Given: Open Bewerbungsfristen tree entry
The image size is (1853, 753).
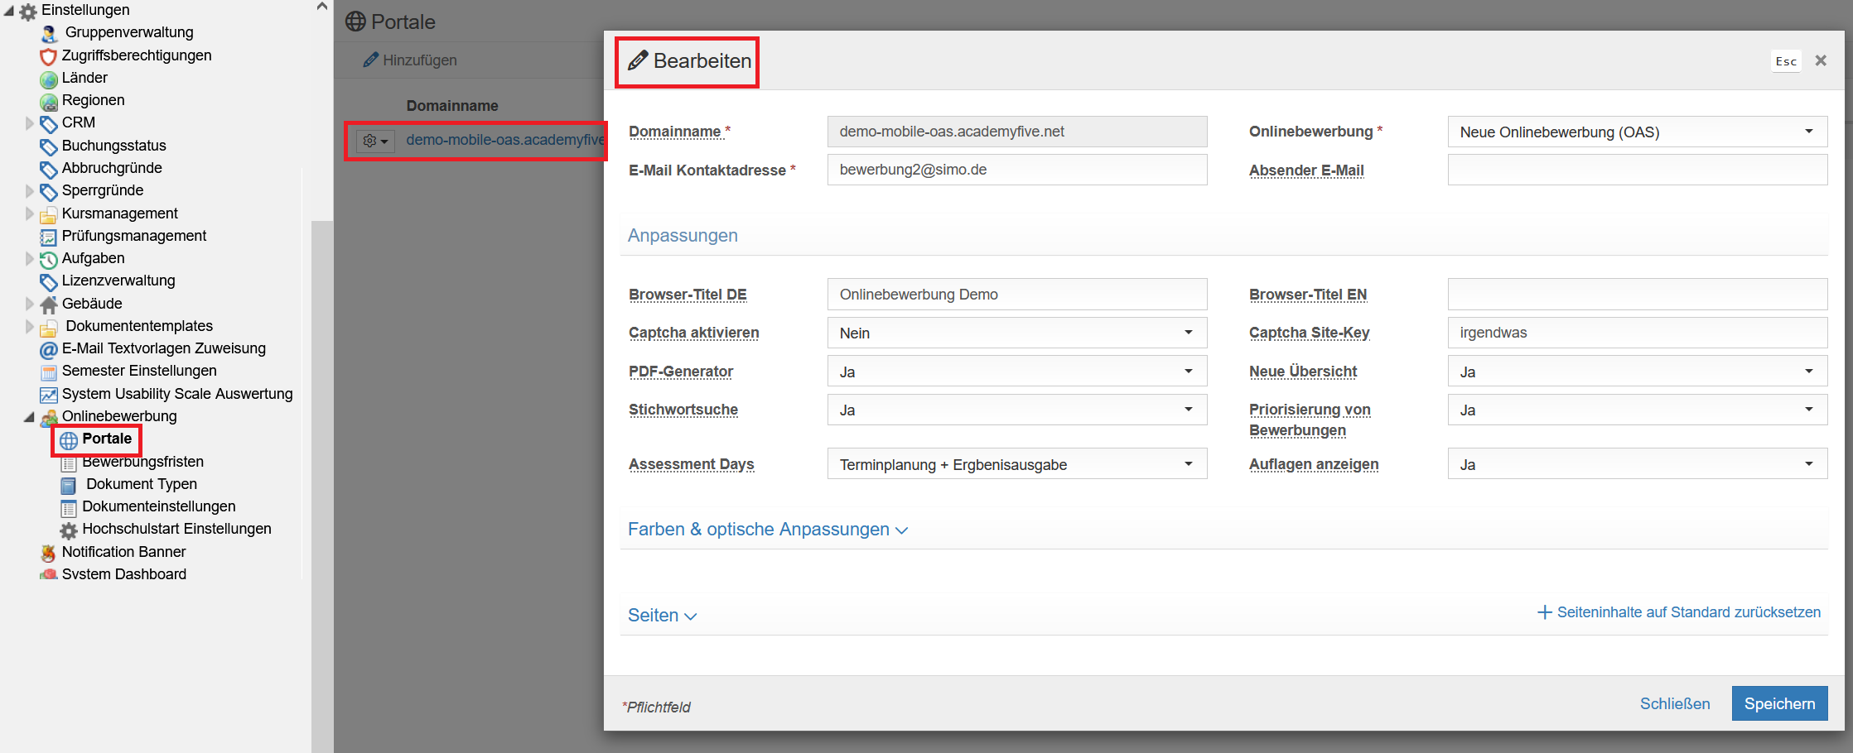Looking at the screenshot, I should (142, 462).
